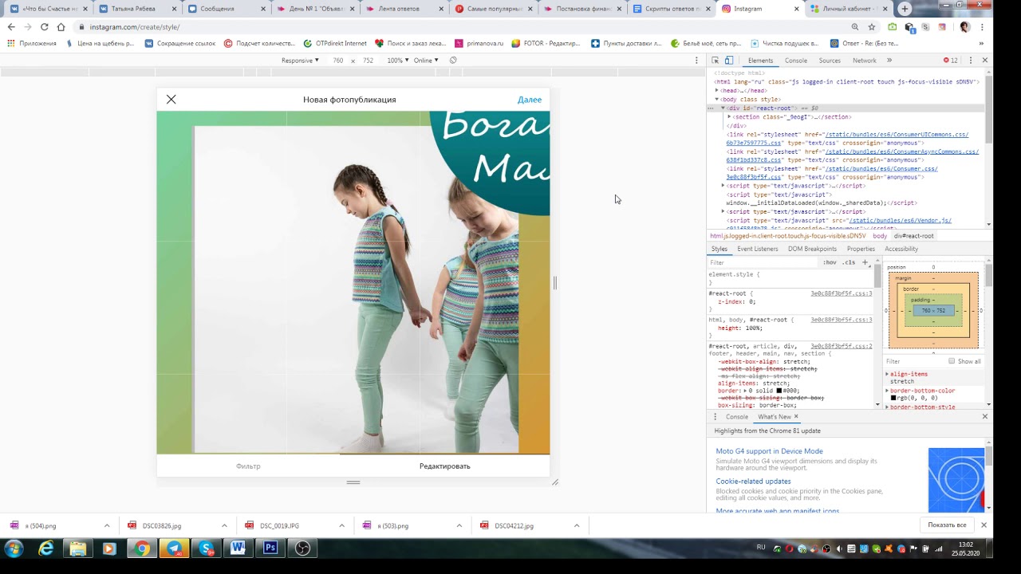Click the 12 errors indicator
Viewport: 1021px width, 574px height.
coord(951,61)
